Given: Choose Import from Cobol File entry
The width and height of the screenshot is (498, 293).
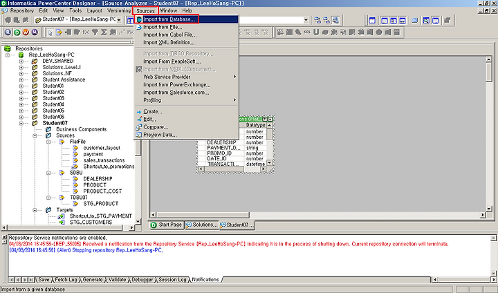Looking at the screenshot, I should tap(187, 35).
